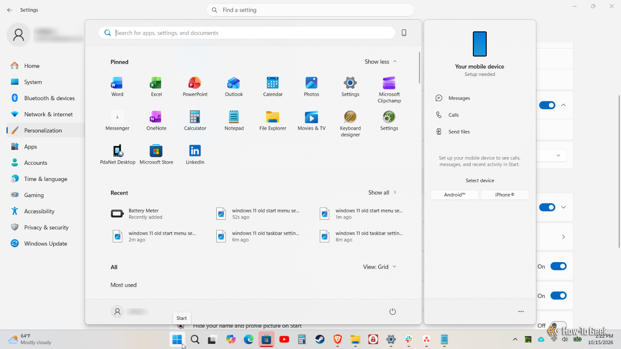The height and width of the screenshot is (349, 621).
Task: Open the dropdown box in the Settings window
Action: (x=551, y=156)
